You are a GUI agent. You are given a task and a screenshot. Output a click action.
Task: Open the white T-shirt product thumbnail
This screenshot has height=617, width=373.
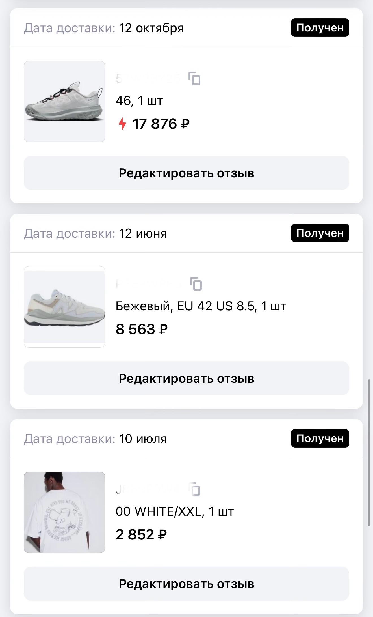[x=64, y=512]
